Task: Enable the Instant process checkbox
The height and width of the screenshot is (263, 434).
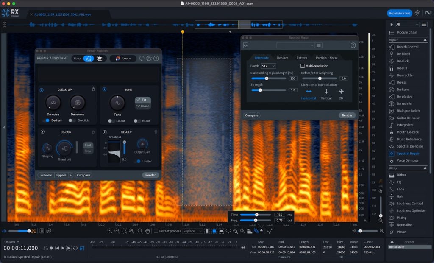Action: (x=156, y=231)
